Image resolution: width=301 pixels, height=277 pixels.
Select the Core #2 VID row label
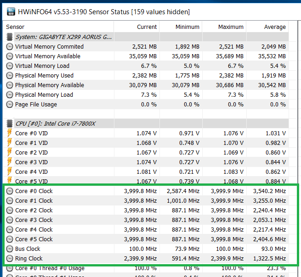(32, 152)
